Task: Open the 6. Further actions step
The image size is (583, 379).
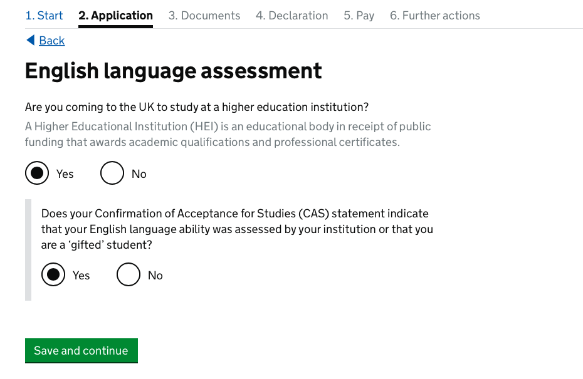Action: (x=435, y=16)
